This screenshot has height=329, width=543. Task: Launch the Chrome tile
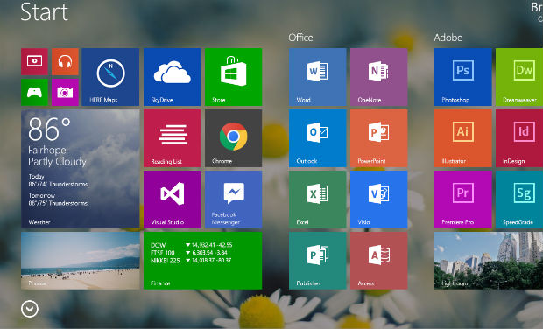[234, 138]
